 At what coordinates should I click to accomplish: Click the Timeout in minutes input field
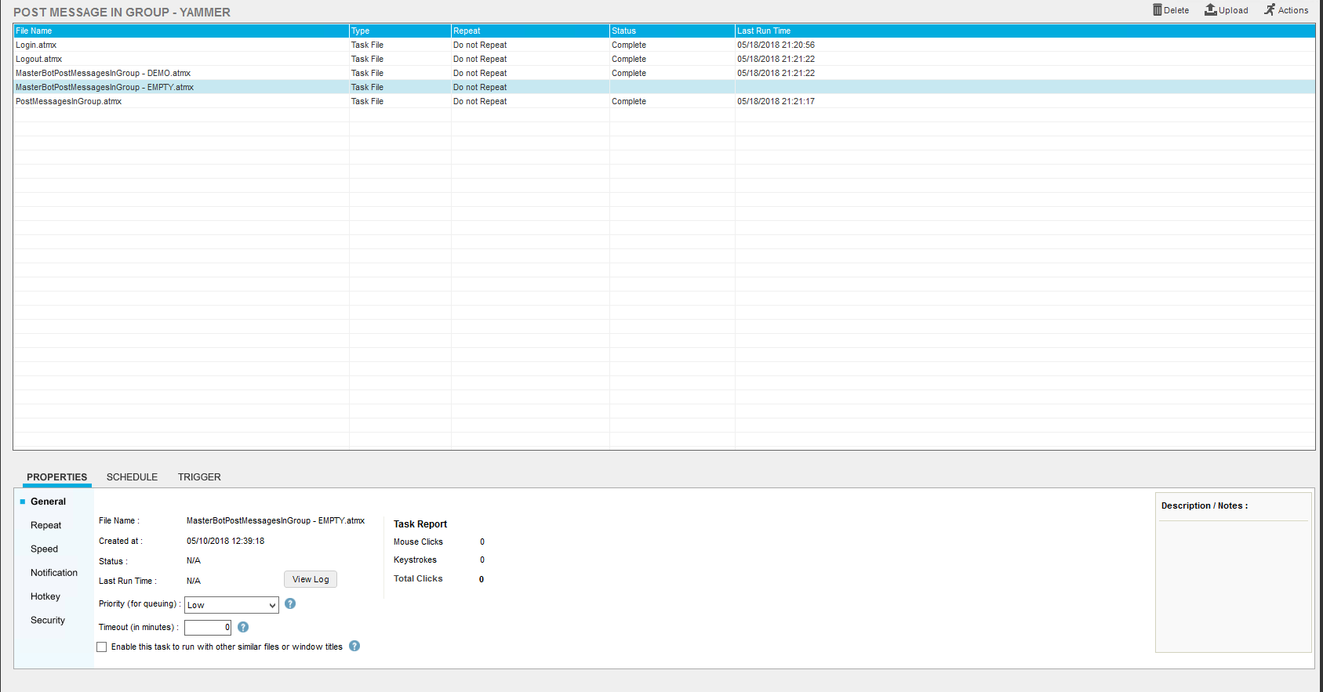click(207, 628)
